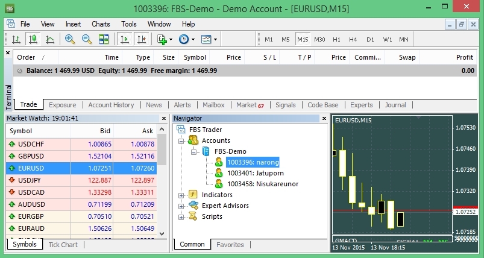The width and height of the screenshot is (484, 258).
Task: Open the Experts tab
Action: point(362,105)
